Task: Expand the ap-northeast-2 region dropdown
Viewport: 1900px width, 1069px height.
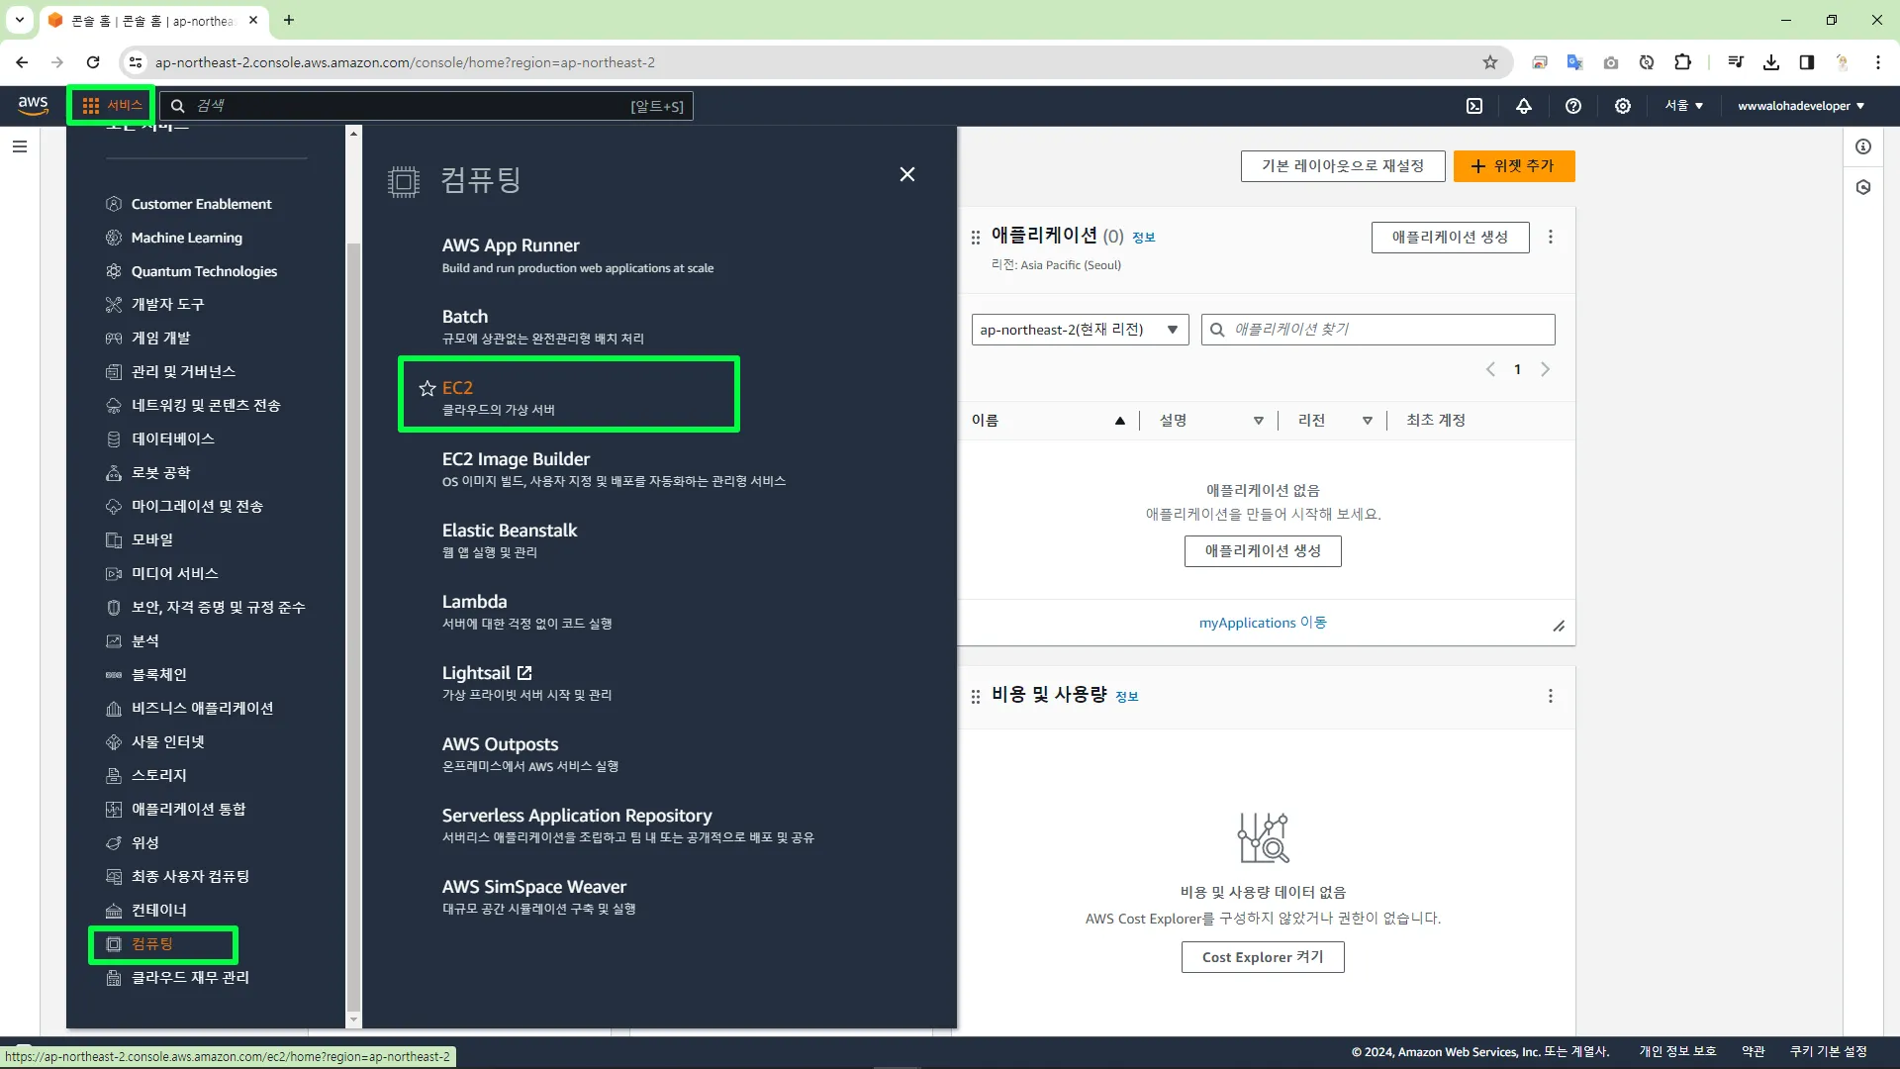Action: pos(1080,330)
